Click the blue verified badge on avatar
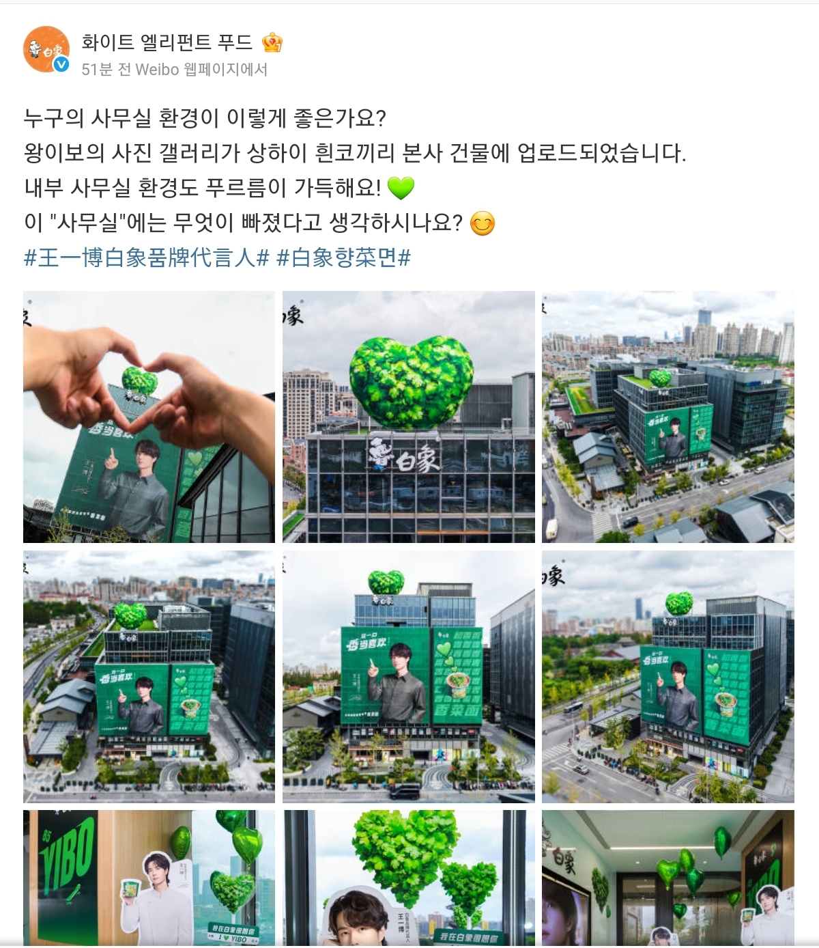819x948 pixels. [61, 65]
